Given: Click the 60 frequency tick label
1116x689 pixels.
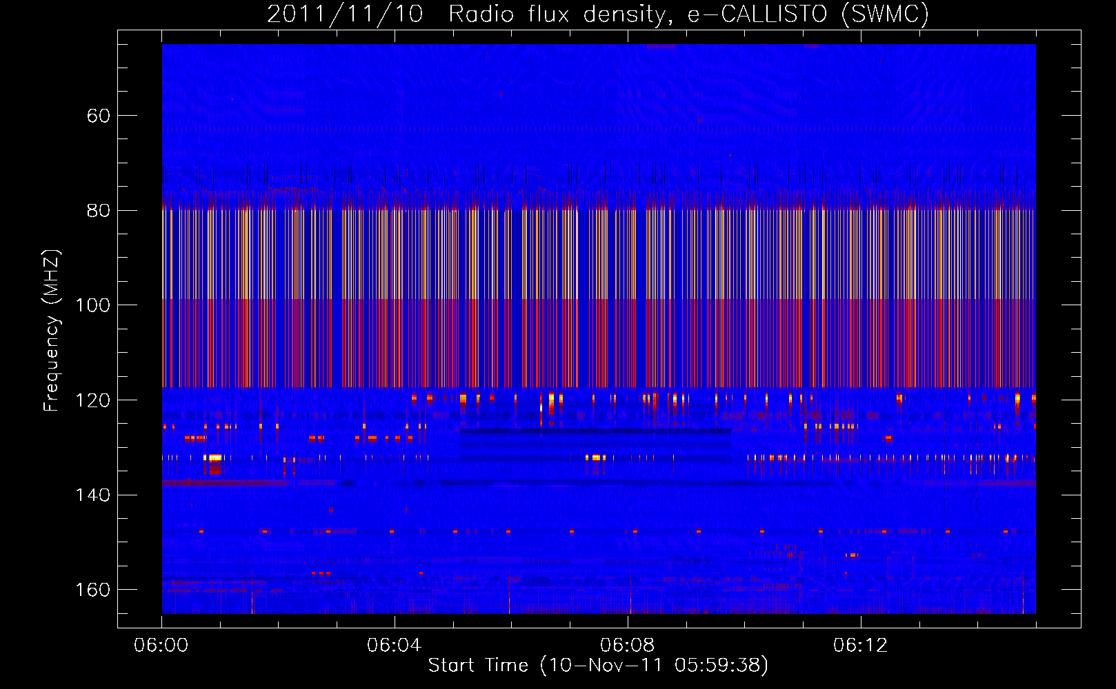Looking at the screenshot, I should pyautogui.click(x=99, y=116).
